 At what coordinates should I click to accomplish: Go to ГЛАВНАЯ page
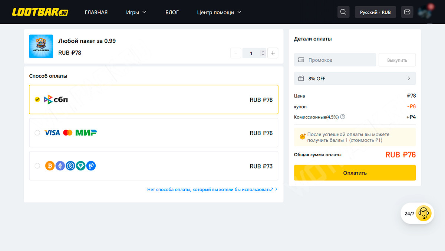click(x=96, y=12)
